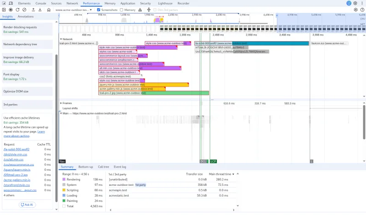The width and height of the screenshot is (366, 215).
Task: Collapse the Network track
Action: 61,39
